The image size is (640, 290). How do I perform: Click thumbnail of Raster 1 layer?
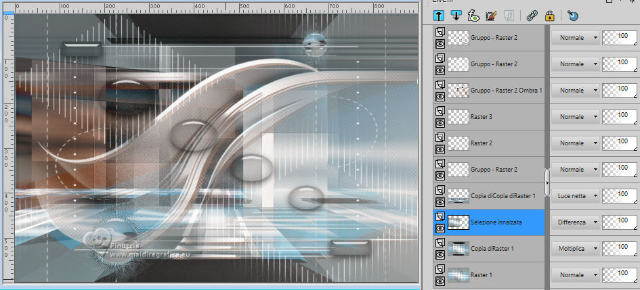tap(458, 275)
